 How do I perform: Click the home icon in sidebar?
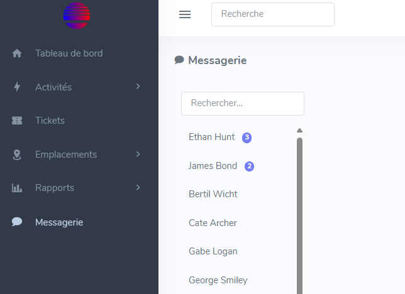(x=17, y=53)
